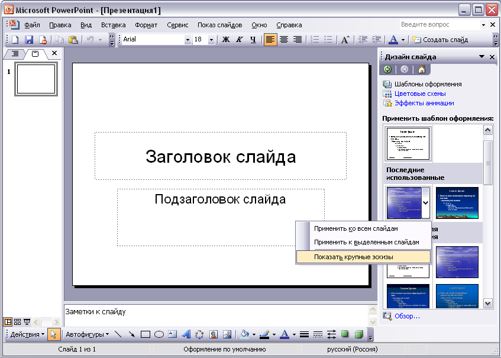501x358 pixels.
Task: Click the Создать слайд button
Action: [x=440, y=40]
